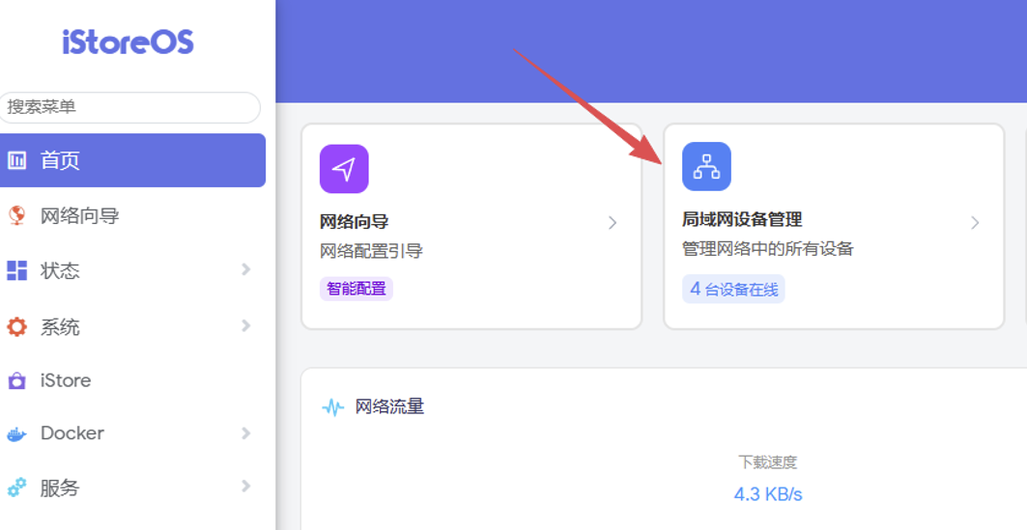The width and height of the screenshot is (1027, 530).
Task: Open the 网络向导 card arrow chevron
Action: click(613, 223)
